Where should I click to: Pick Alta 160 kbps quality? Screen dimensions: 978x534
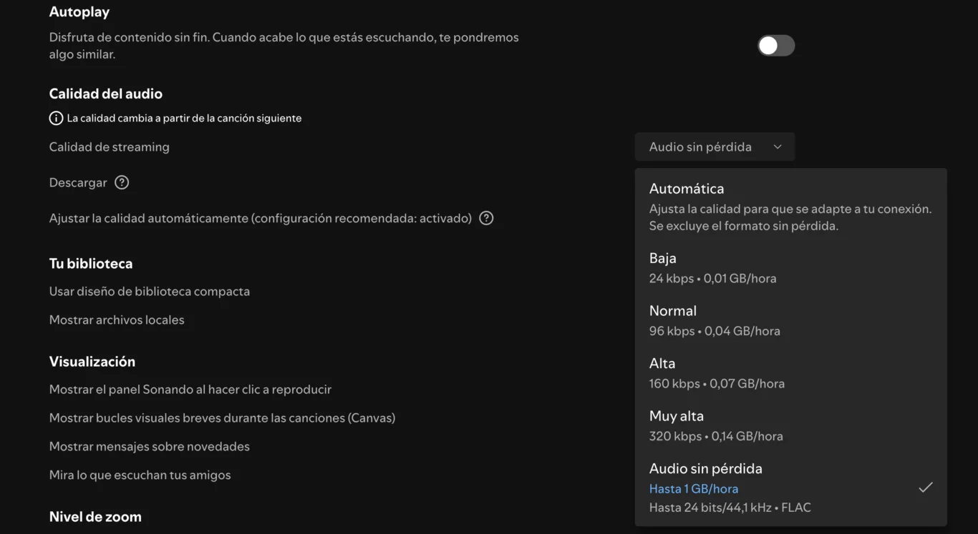click(790, 372)
